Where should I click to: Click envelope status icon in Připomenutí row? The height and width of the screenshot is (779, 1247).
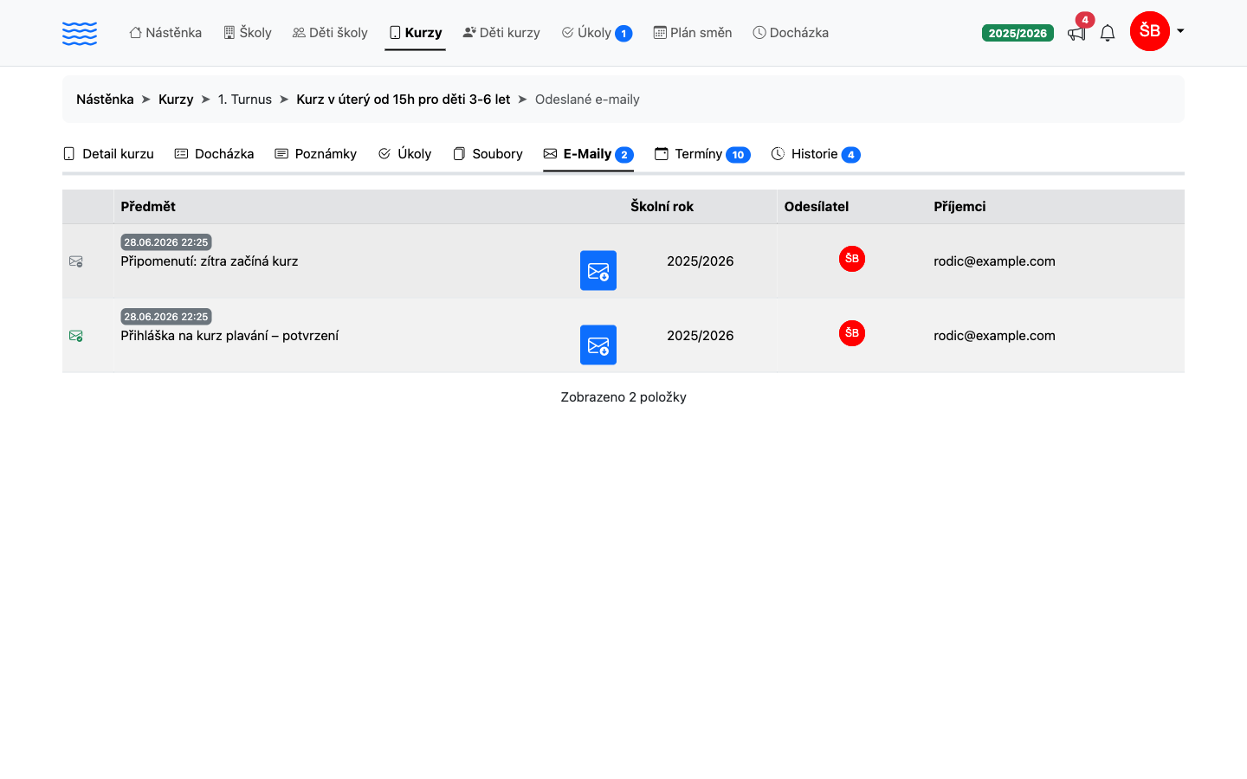pyautogui.click(x=76, y=261)
